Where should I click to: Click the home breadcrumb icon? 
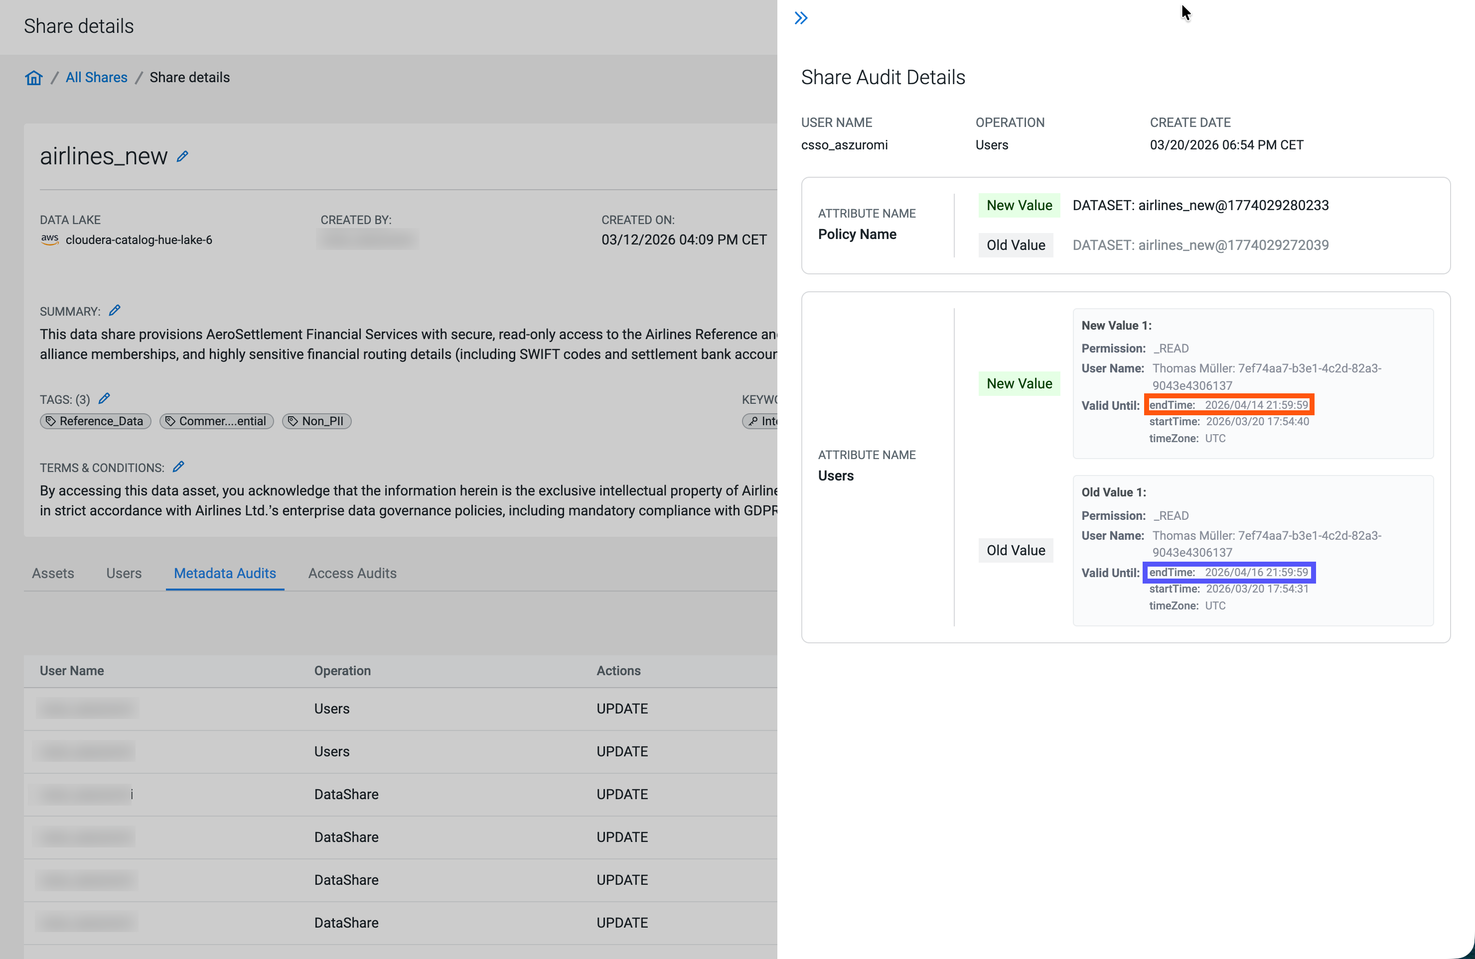(33, 77)
